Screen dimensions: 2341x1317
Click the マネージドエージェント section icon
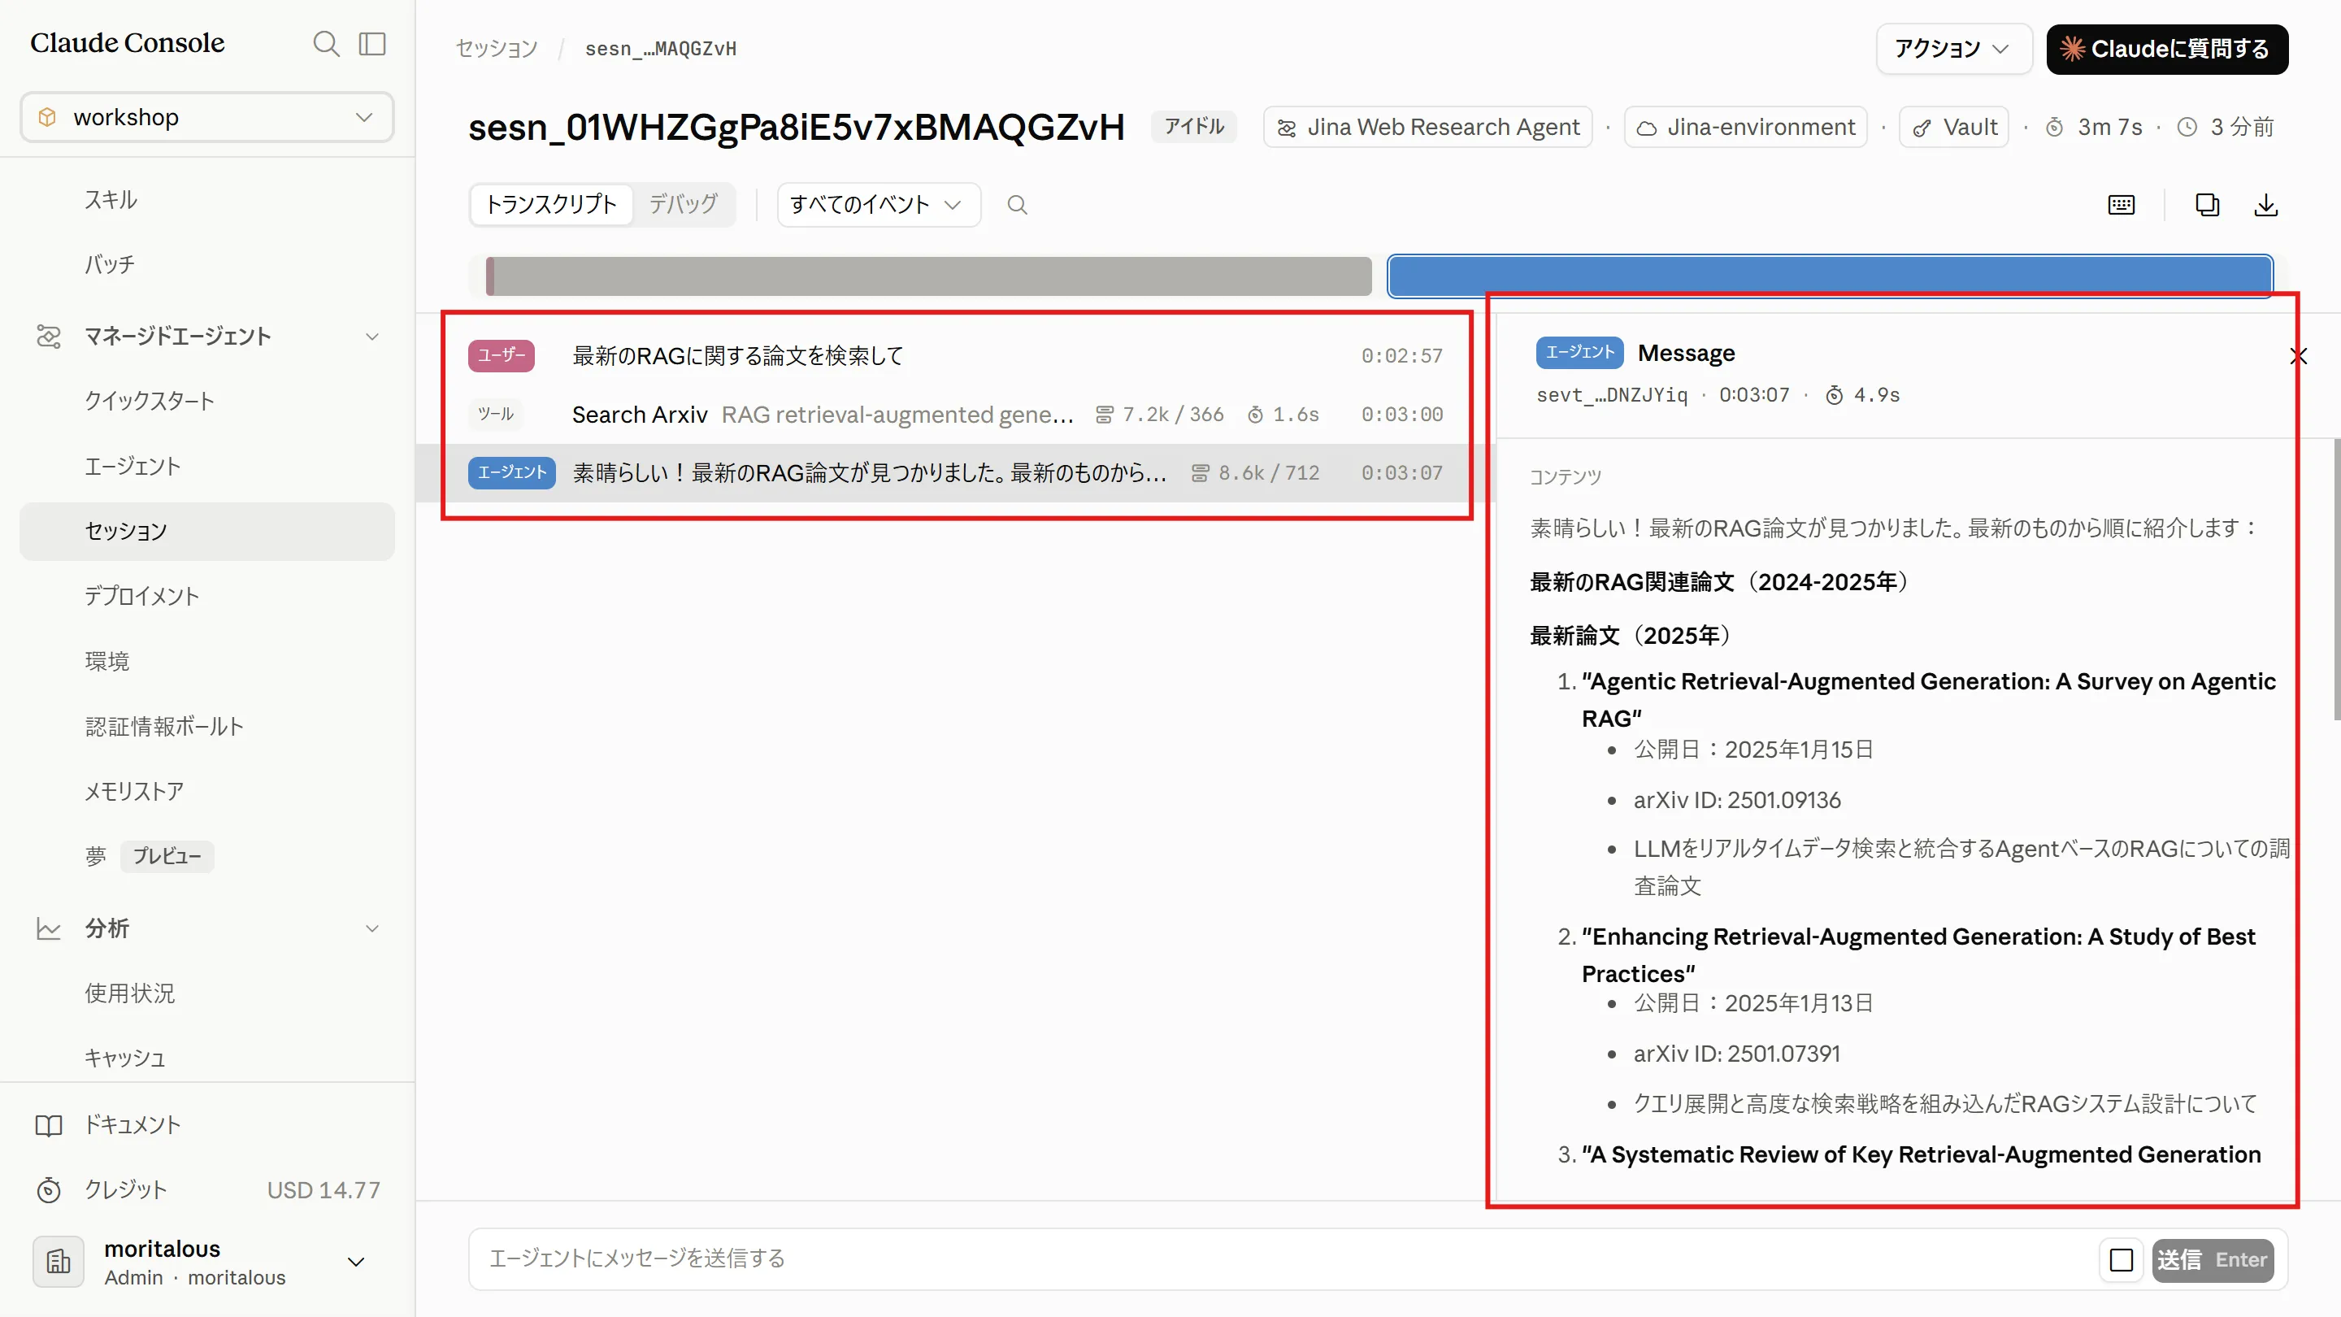click(x=48, y=337)
